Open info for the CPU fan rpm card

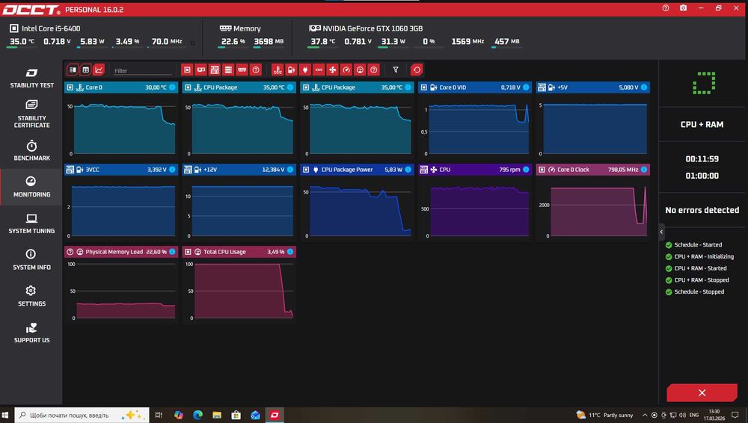(526, 170)
